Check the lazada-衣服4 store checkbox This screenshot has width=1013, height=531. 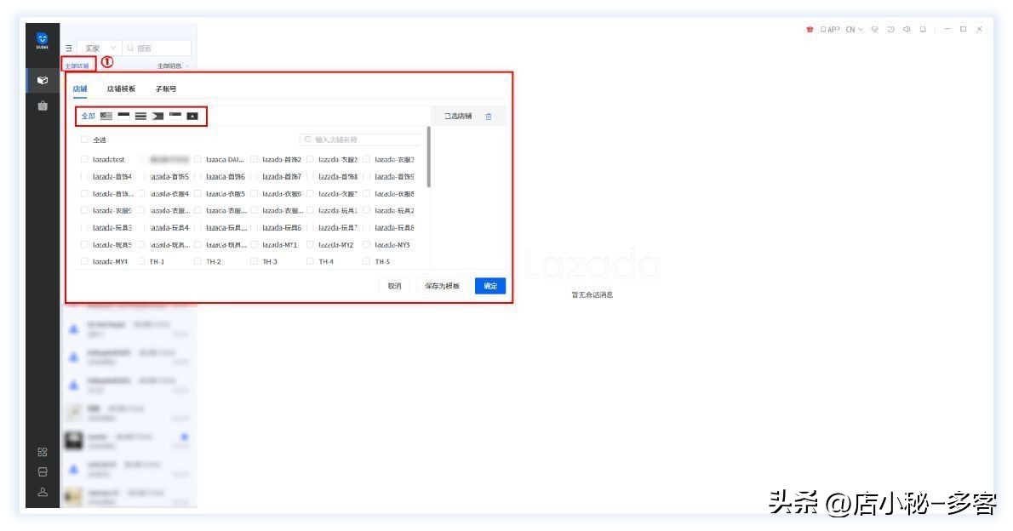(x=140, y=194)
